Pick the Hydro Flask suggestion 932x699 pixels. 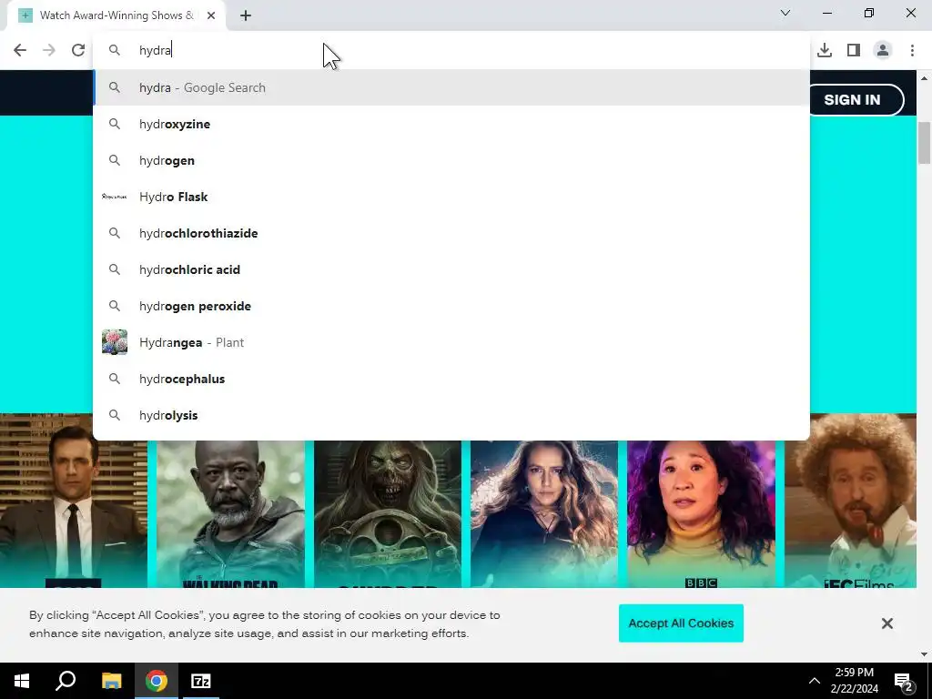(451, 197)
